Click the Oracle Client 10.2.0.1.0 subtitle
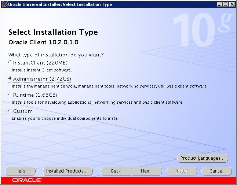 (x=43, y=42)
